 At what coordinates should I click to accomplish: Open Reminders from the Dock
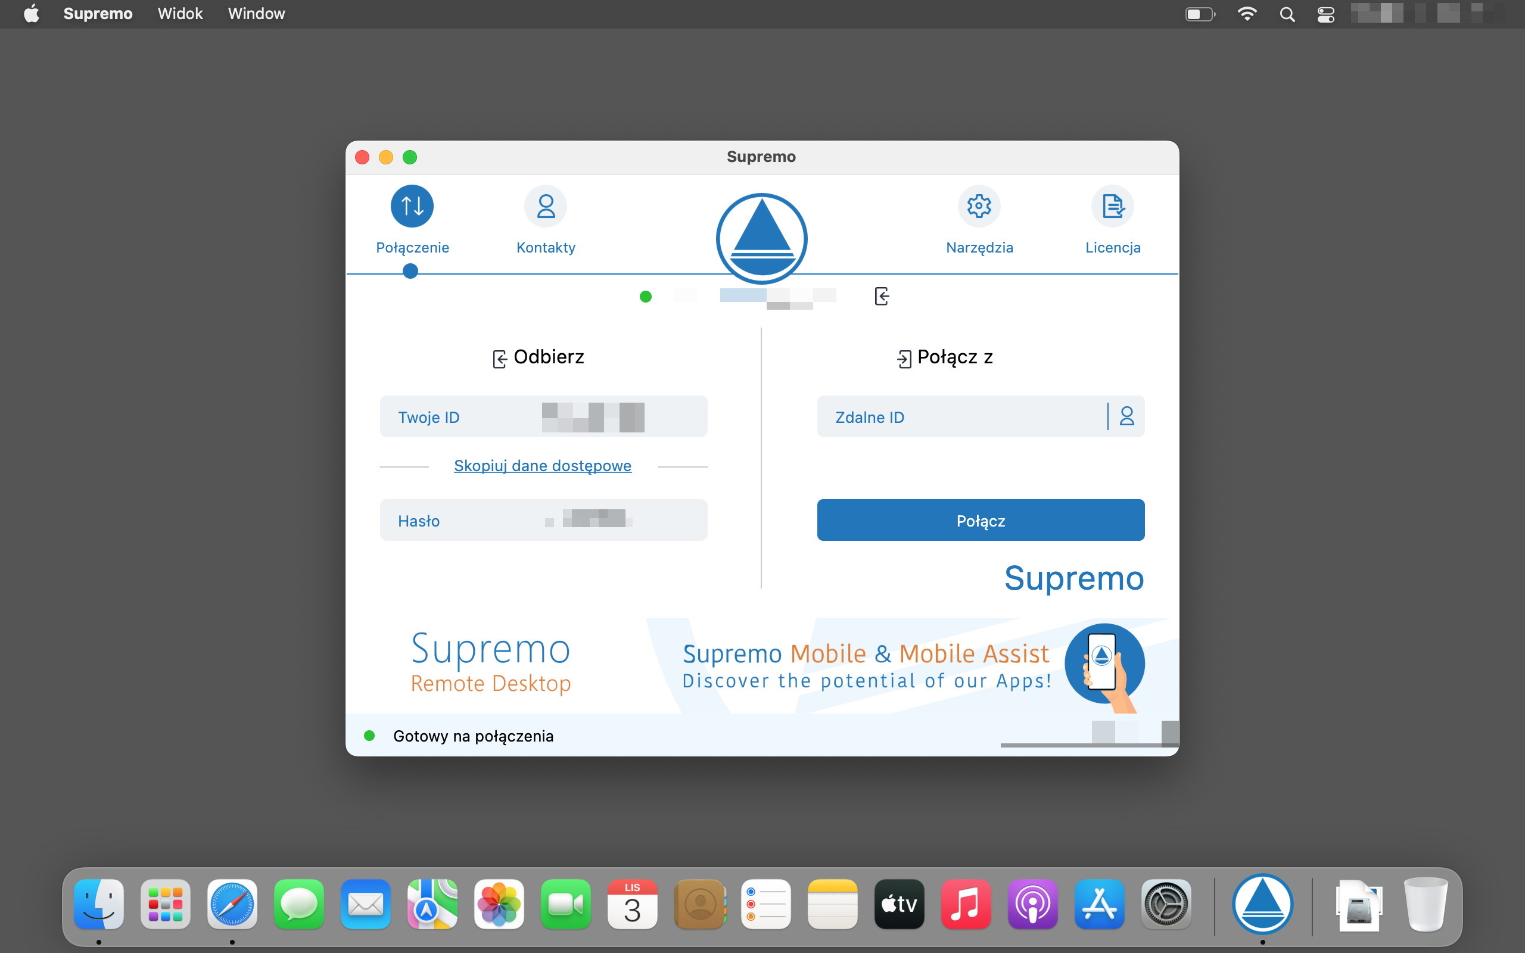pyautogui.click(x=766, y=905)
